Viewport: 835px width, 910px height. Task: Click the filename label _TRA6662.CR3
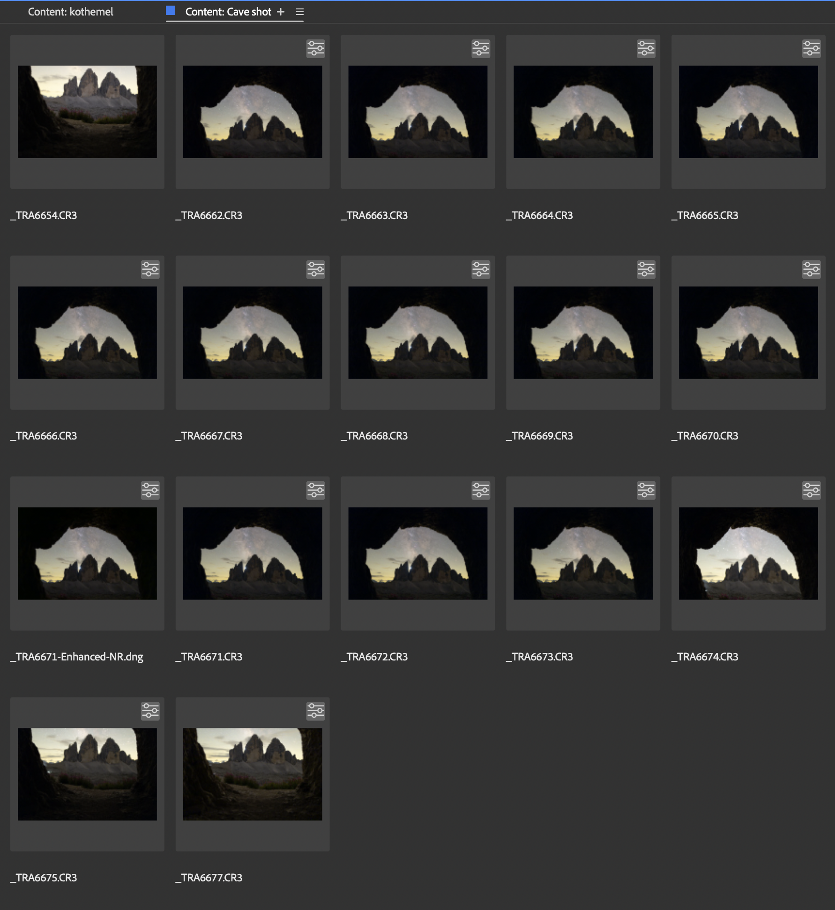point(209,215)
